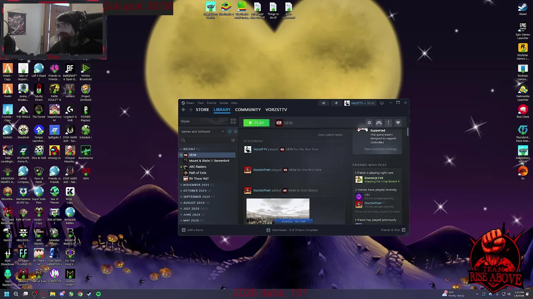Click the VEIN upload arrow icon
This screenshot has height=299, width=533.
[388, 123]
